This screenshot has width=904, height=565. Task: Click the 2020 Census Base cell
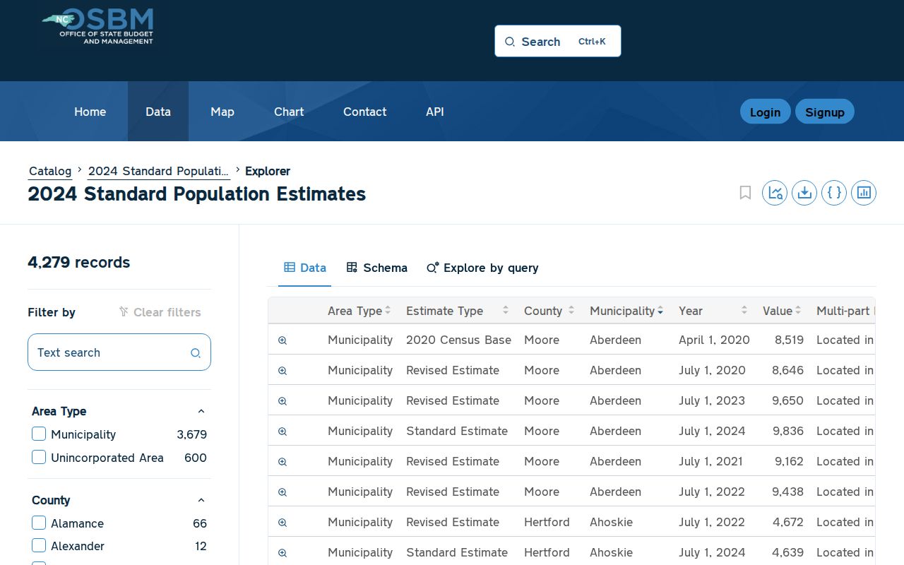pos(458,340)
